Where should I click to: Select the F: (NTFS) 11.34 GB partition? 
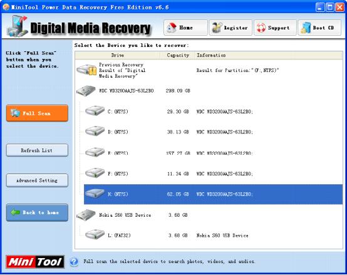pos(213,174)
